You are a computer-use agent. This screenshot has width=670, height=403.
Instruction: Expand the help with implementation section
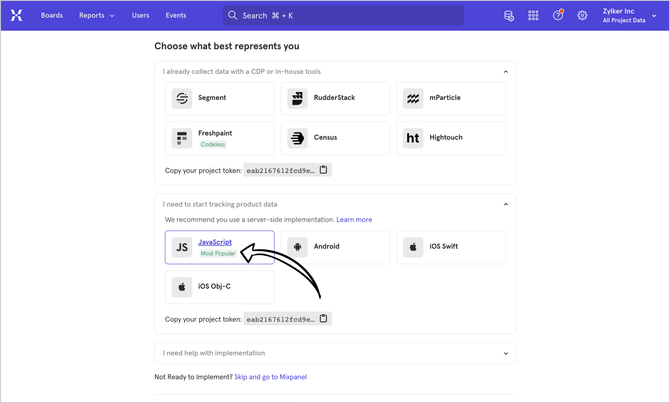tap(506, 353)
